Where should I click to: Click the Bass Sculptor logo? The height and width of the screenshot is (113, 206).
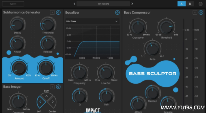[x=153, y=74]
